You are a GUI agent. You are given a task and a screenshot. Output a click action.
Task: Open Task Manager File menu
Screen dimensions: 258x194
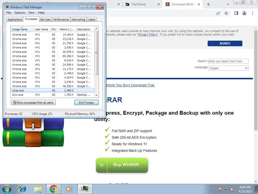pos(9,13)
